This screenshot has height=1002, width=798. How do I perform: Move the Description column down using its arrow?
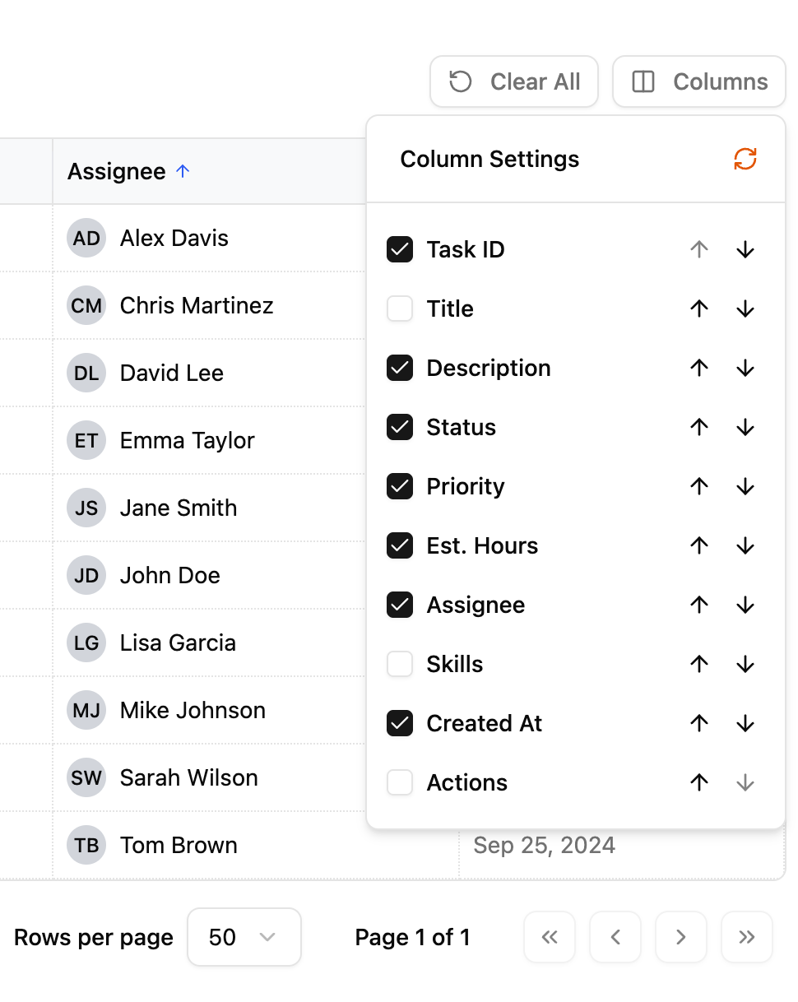(745, 368)
